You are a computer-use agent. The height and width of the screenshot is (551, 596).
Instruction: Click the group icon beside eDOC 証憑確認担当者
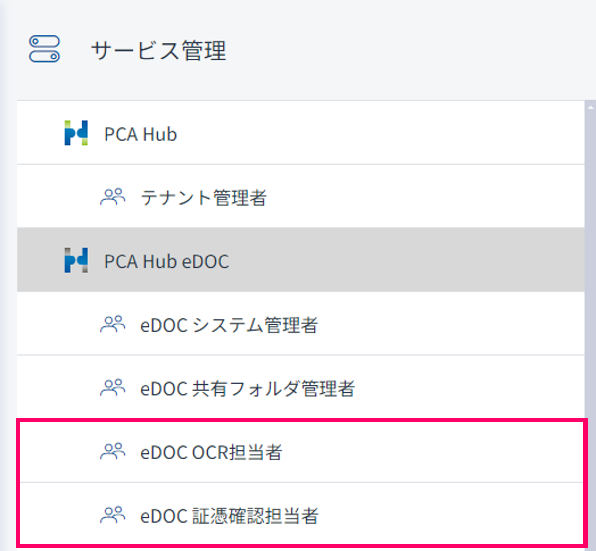click(112, 515)
